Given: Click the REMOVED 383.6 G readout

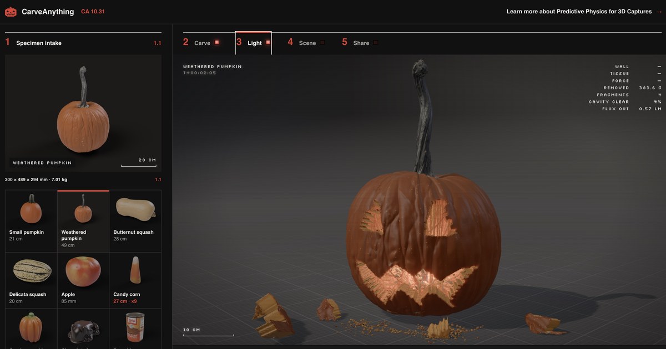Looking at the screenshot, I should [632, 88].
